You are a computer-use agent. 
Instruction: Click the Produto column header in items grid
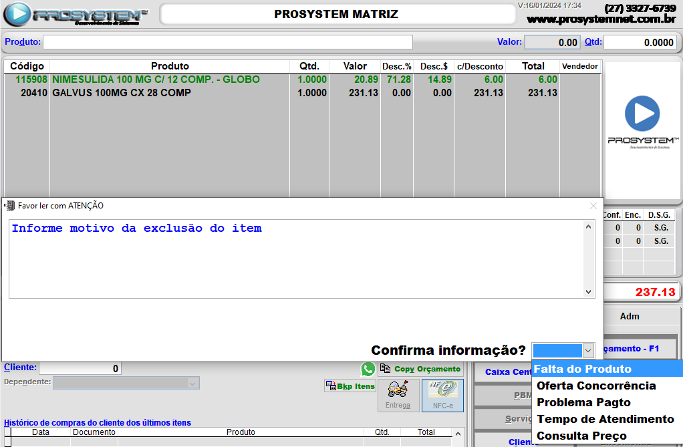tap(170, 66)
